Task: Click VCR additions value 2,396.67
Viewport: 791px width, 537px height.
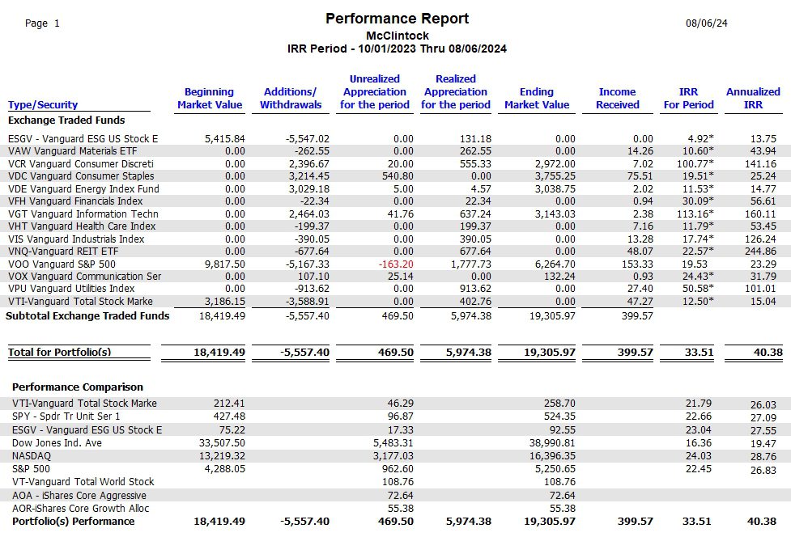Action: (309, 163)
